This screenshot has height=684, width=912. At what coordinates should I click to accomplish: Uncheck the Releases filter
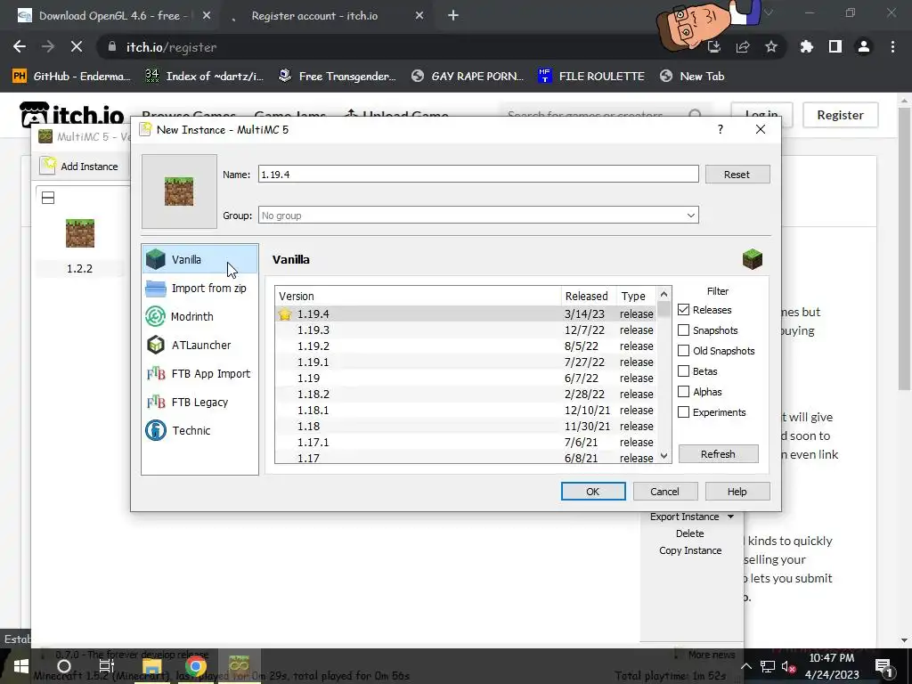coord(683,310)
